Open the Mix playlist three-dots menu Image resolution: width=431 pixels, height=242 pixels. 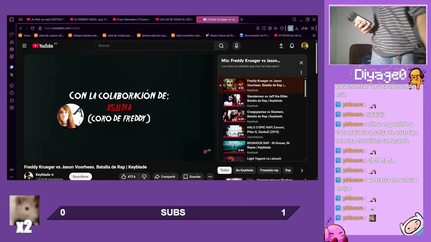(x=301, y=72)
